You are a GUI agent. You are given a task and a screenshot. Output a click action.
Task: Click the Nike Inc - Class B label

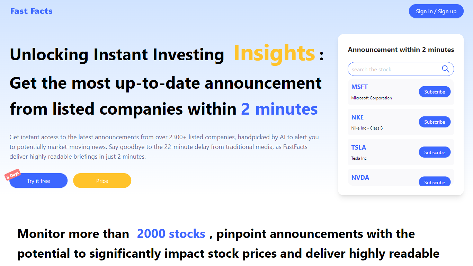click(367, 128)
